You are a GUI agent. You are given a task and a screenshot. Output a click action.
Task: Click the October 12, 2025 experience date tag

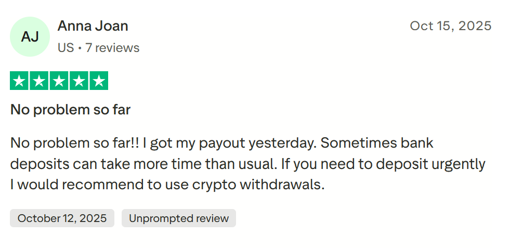tap(66, 218)
